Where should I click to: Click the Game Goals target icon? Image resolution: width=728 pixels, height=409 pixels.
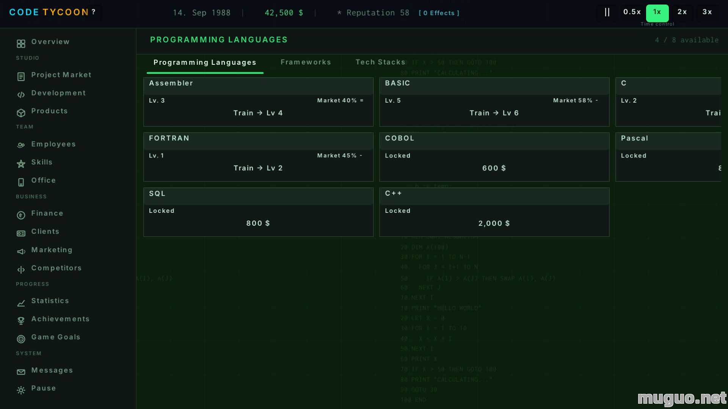(21, 339)
